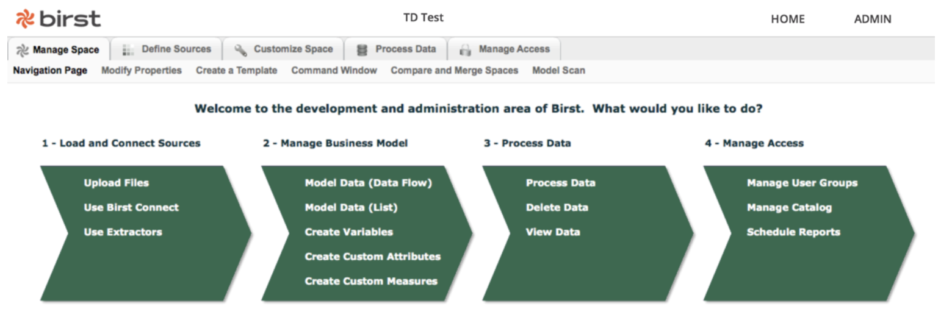
Task: Select Create Custom Measures
Action: [x=371, y=281]
